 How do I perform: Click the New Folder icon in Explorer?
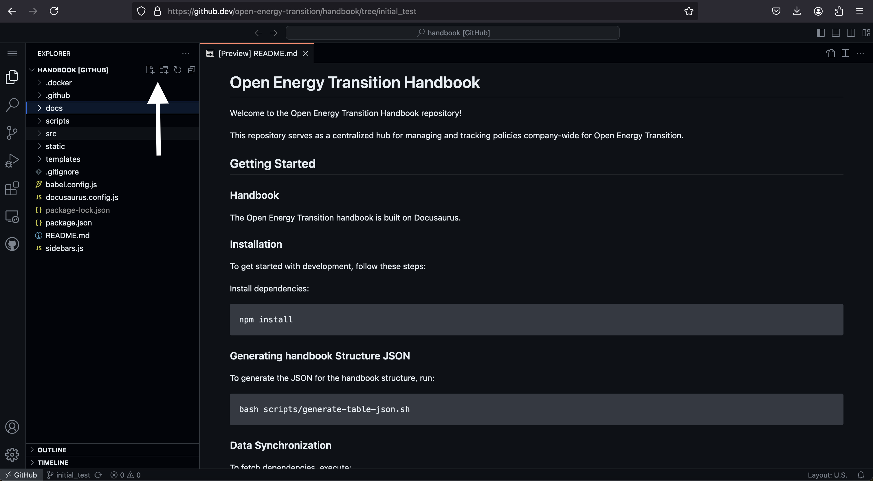[x=164, y=70]
